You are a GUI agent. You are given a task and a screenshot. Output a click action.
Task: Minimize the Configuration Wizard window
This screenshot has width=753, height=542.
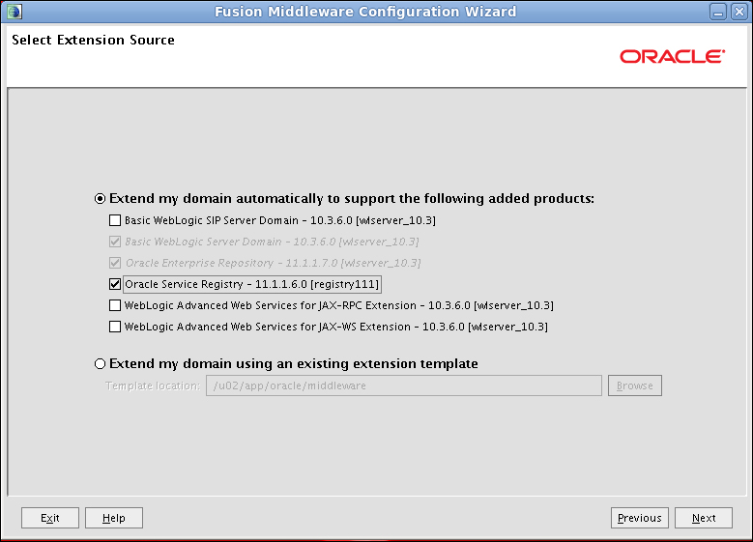click(718, 12)
